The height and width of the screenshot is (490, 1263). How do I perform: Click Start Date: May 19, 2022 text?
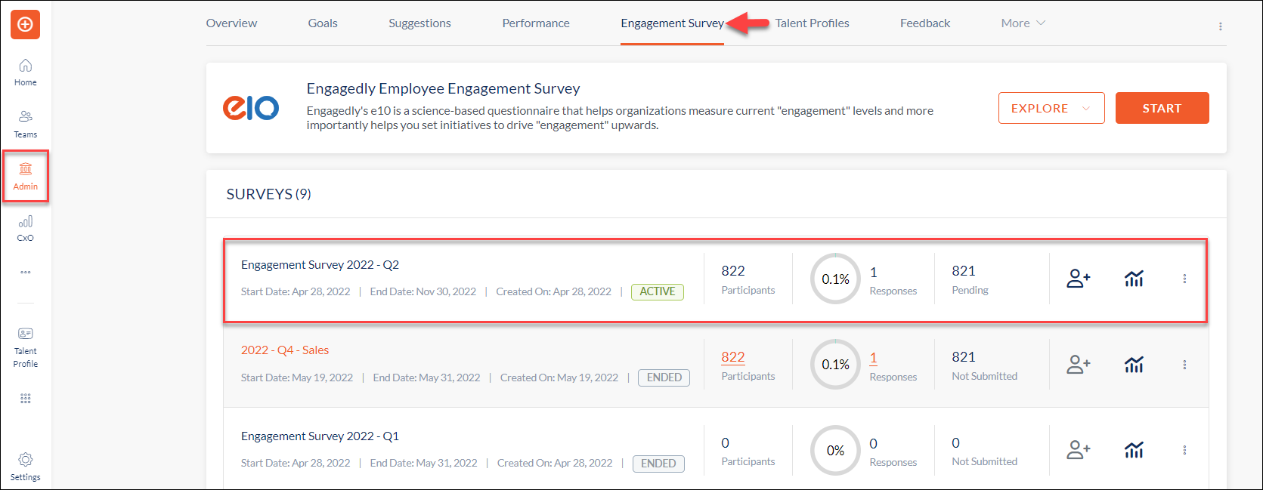[x=296, y=378]
